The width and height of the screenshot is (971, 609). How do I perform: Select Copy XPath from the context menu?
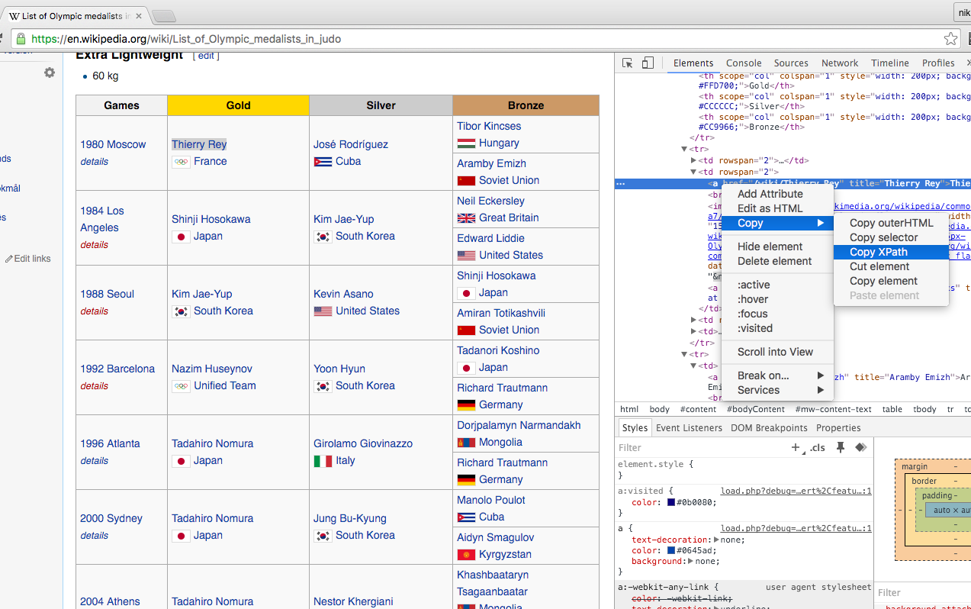878,252
